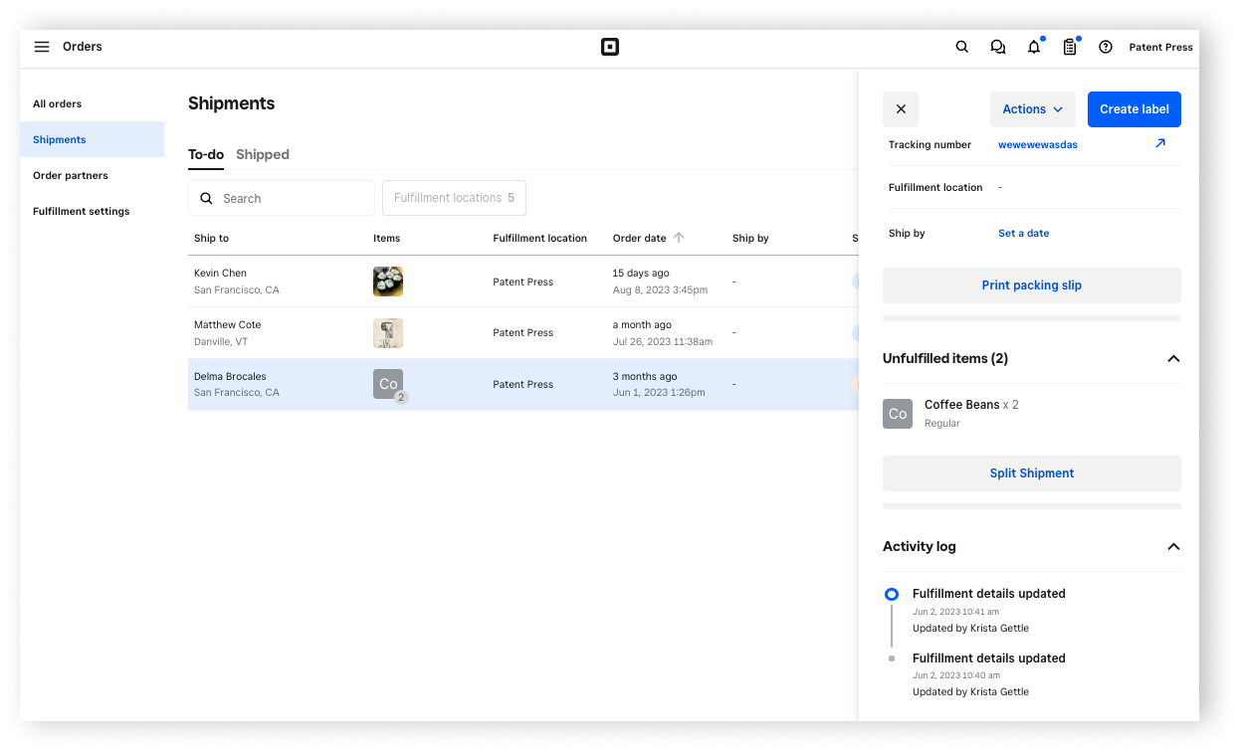Collapse the Activity log section
Viewport: 1239px width, 751px height.
[1173, 546]
